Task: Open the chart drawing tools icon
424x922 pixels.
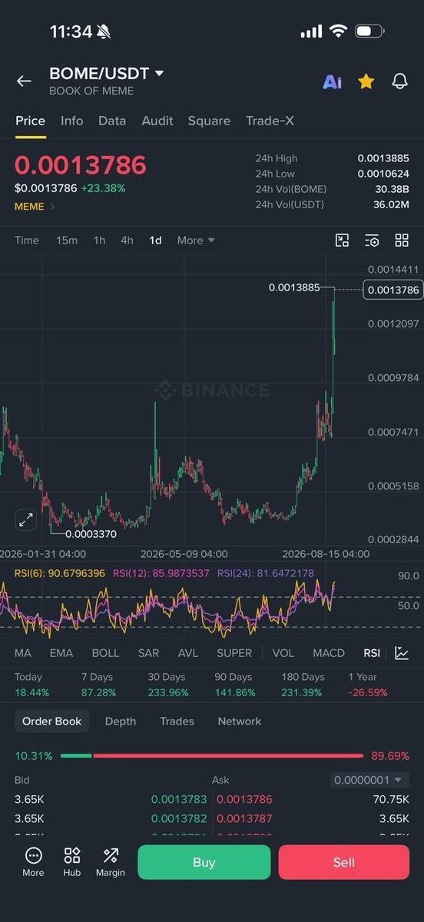Action: click(x=343, y=240)
